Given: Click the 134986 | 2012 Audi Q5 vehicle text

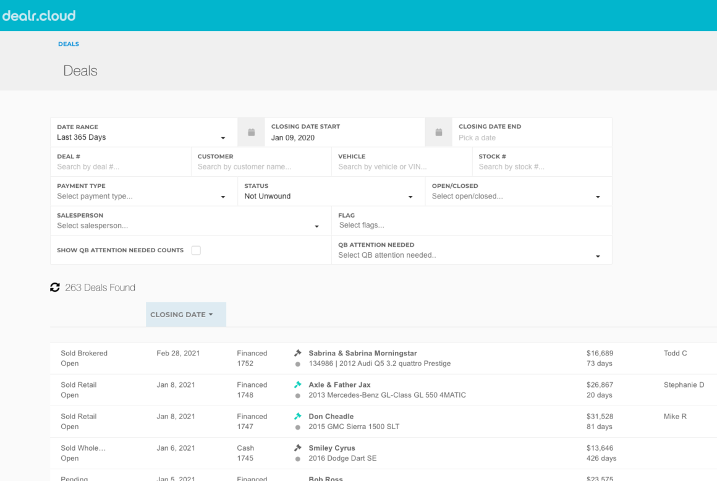Looking at the screenshot, I should pos(380,364).
